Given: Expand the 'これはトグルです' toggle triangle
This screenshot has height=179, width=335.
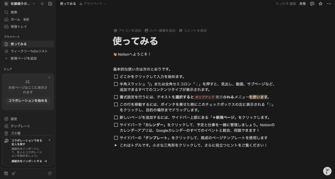Looking at the screenshot, I should click(116, 145).
